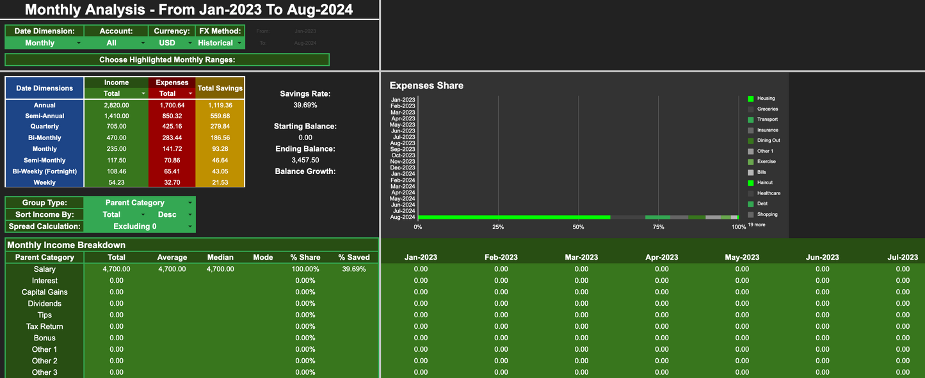Select the 'Tax Return' row label

coord(44,327)
